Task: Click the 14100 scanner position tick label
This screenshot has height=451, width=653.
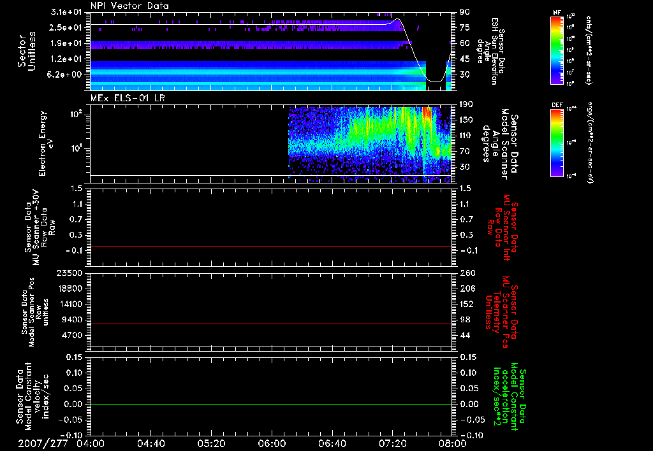Action: (x=69, y=304)
